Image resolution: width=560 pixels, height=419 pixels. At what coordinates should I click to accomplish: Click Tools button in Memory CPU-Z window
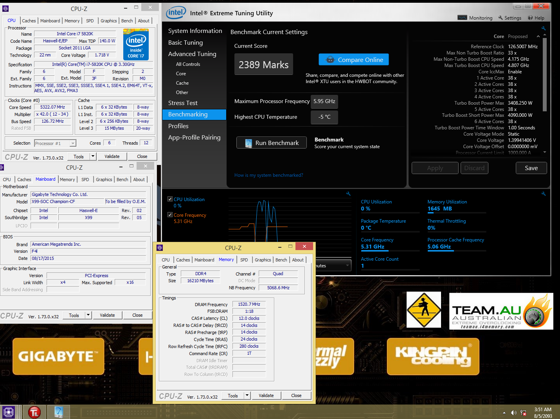[x=233, y=395]
